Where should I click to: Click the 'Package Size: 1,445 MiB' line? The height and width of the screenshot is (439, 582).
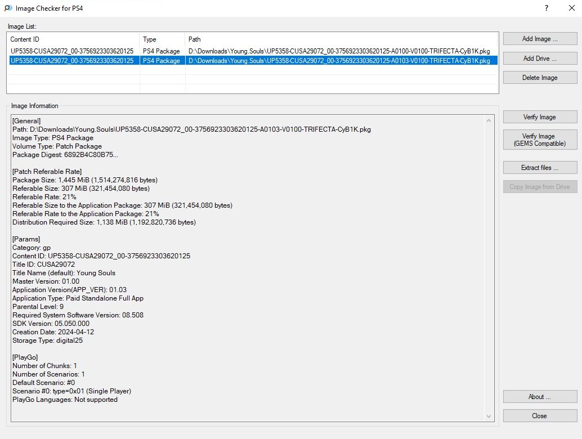[85, 180]
